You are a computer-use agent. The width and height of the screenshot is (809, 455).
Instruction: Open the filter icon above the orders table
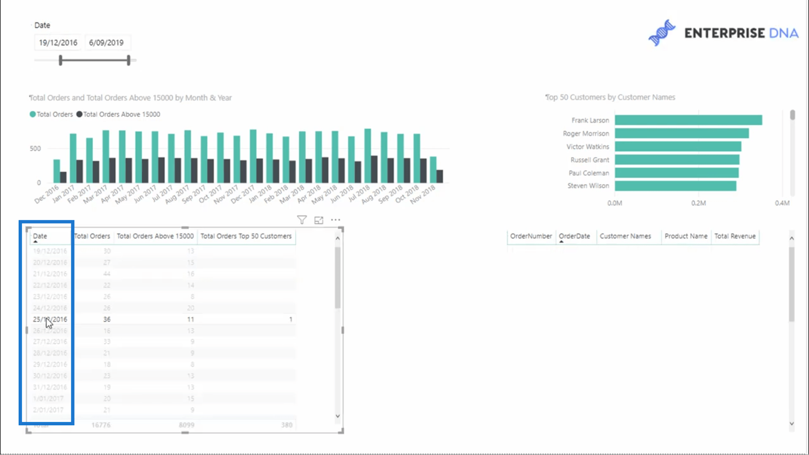click(302, 220)
